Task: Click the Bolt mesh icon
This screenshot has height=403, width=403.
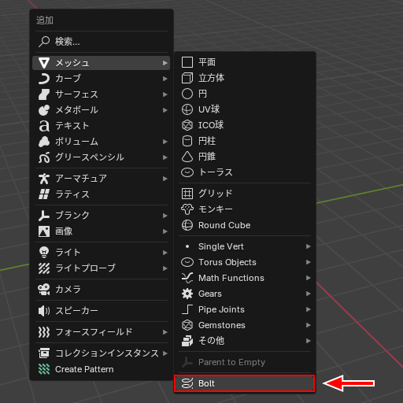Action: coord(187,383)
